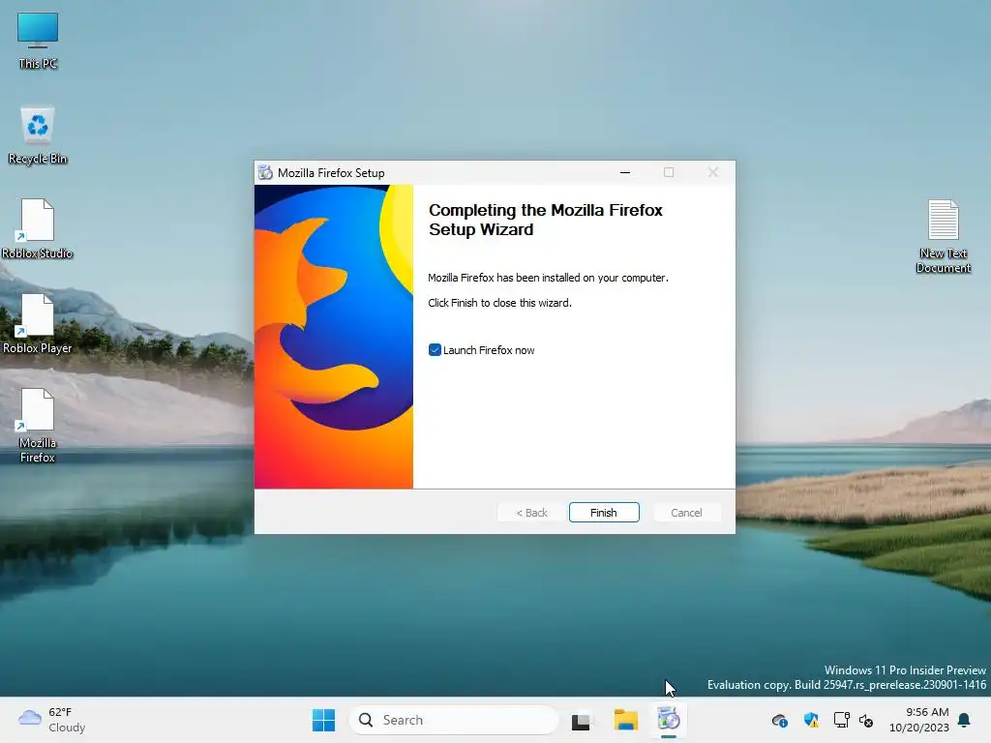Click the notification bell icon
The width and height of the screenshot is (991, 743).
[x=965, y=720]
